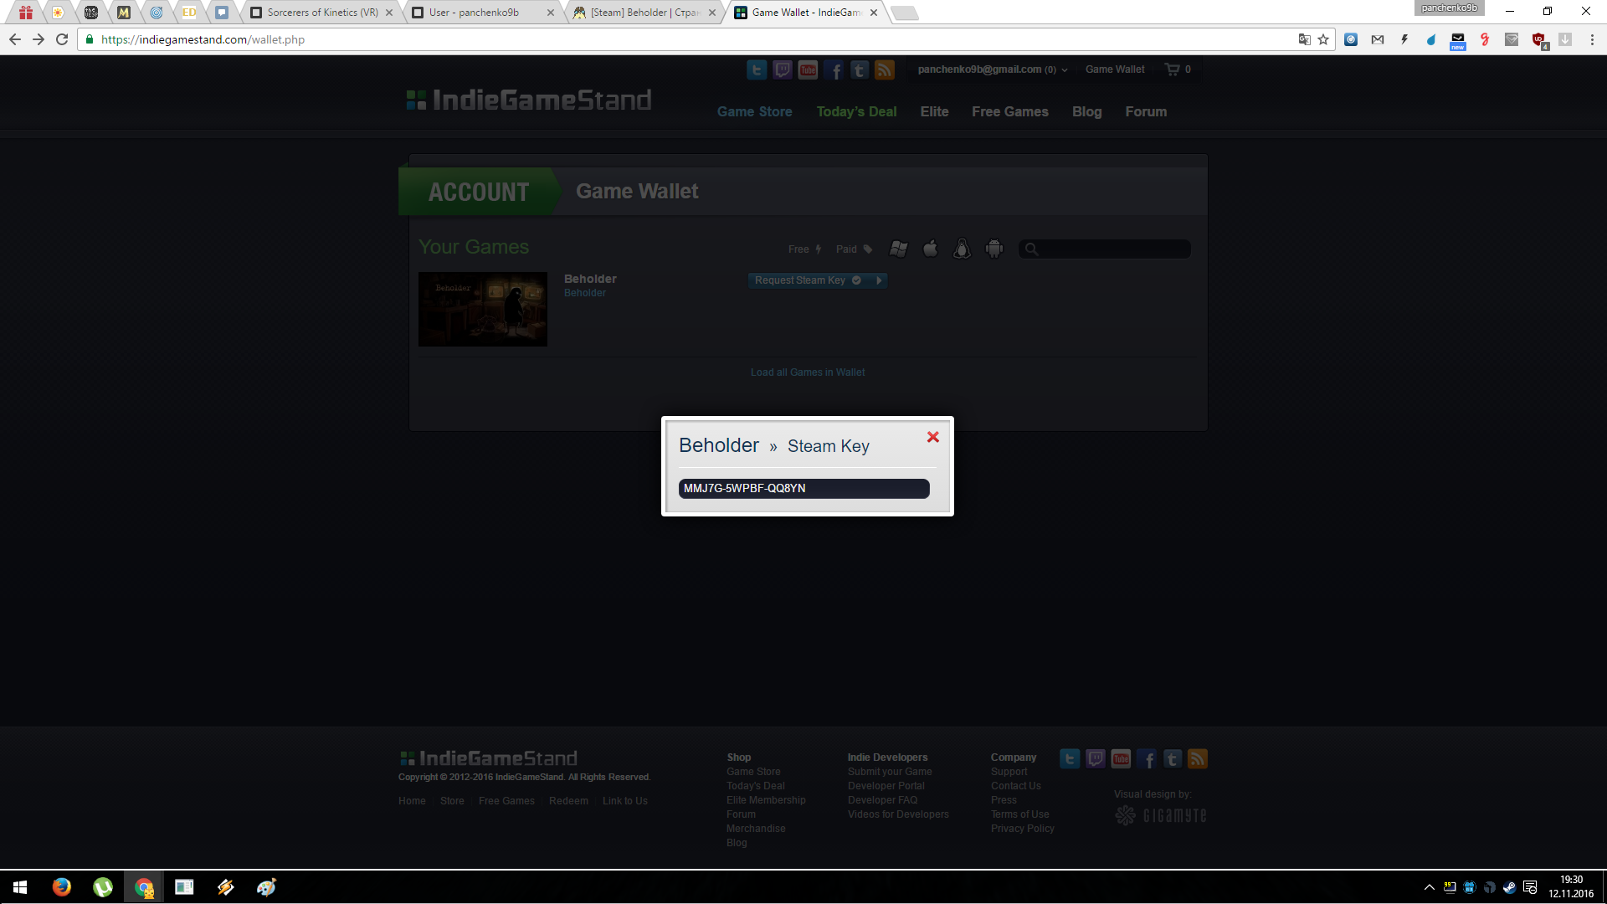
Task: Open the Steam icon in the system tray
Action: click(x=1509, y=887)
